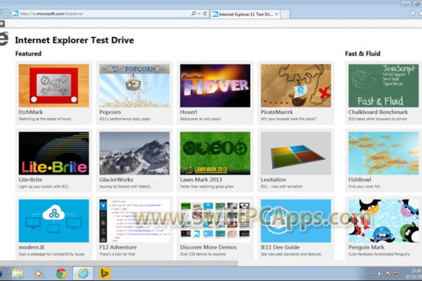Open the address bar dropdown arrow
This screenshot has height=281, width=422.
click(x=199, y=13)
